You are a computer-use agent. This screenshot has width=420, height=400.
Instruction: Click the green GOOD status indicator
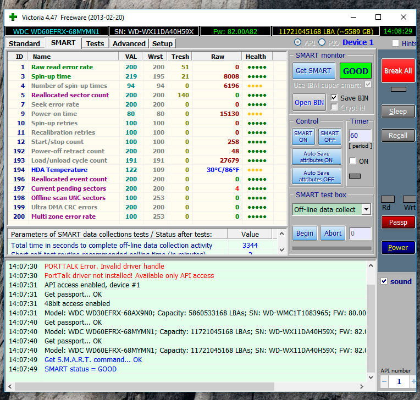355,71
